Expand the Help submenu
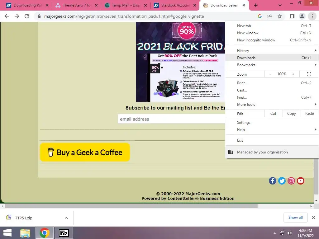The width and height of the screenshot is (319, 239). click(272, 130)
